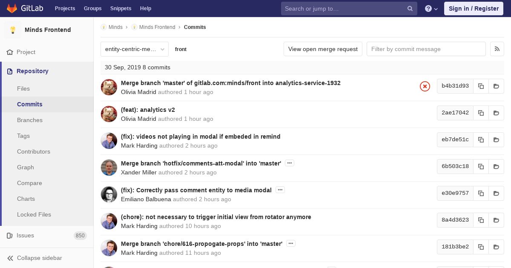Go to Branches in repository menu
The image size is (511, 268).
(x=30, y=120)
